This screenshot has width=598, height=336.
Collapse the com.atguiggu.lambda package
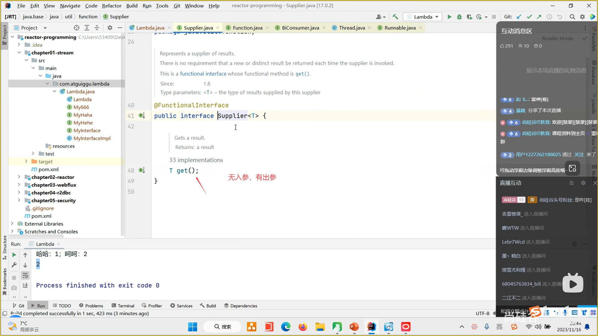pos(47,84)
